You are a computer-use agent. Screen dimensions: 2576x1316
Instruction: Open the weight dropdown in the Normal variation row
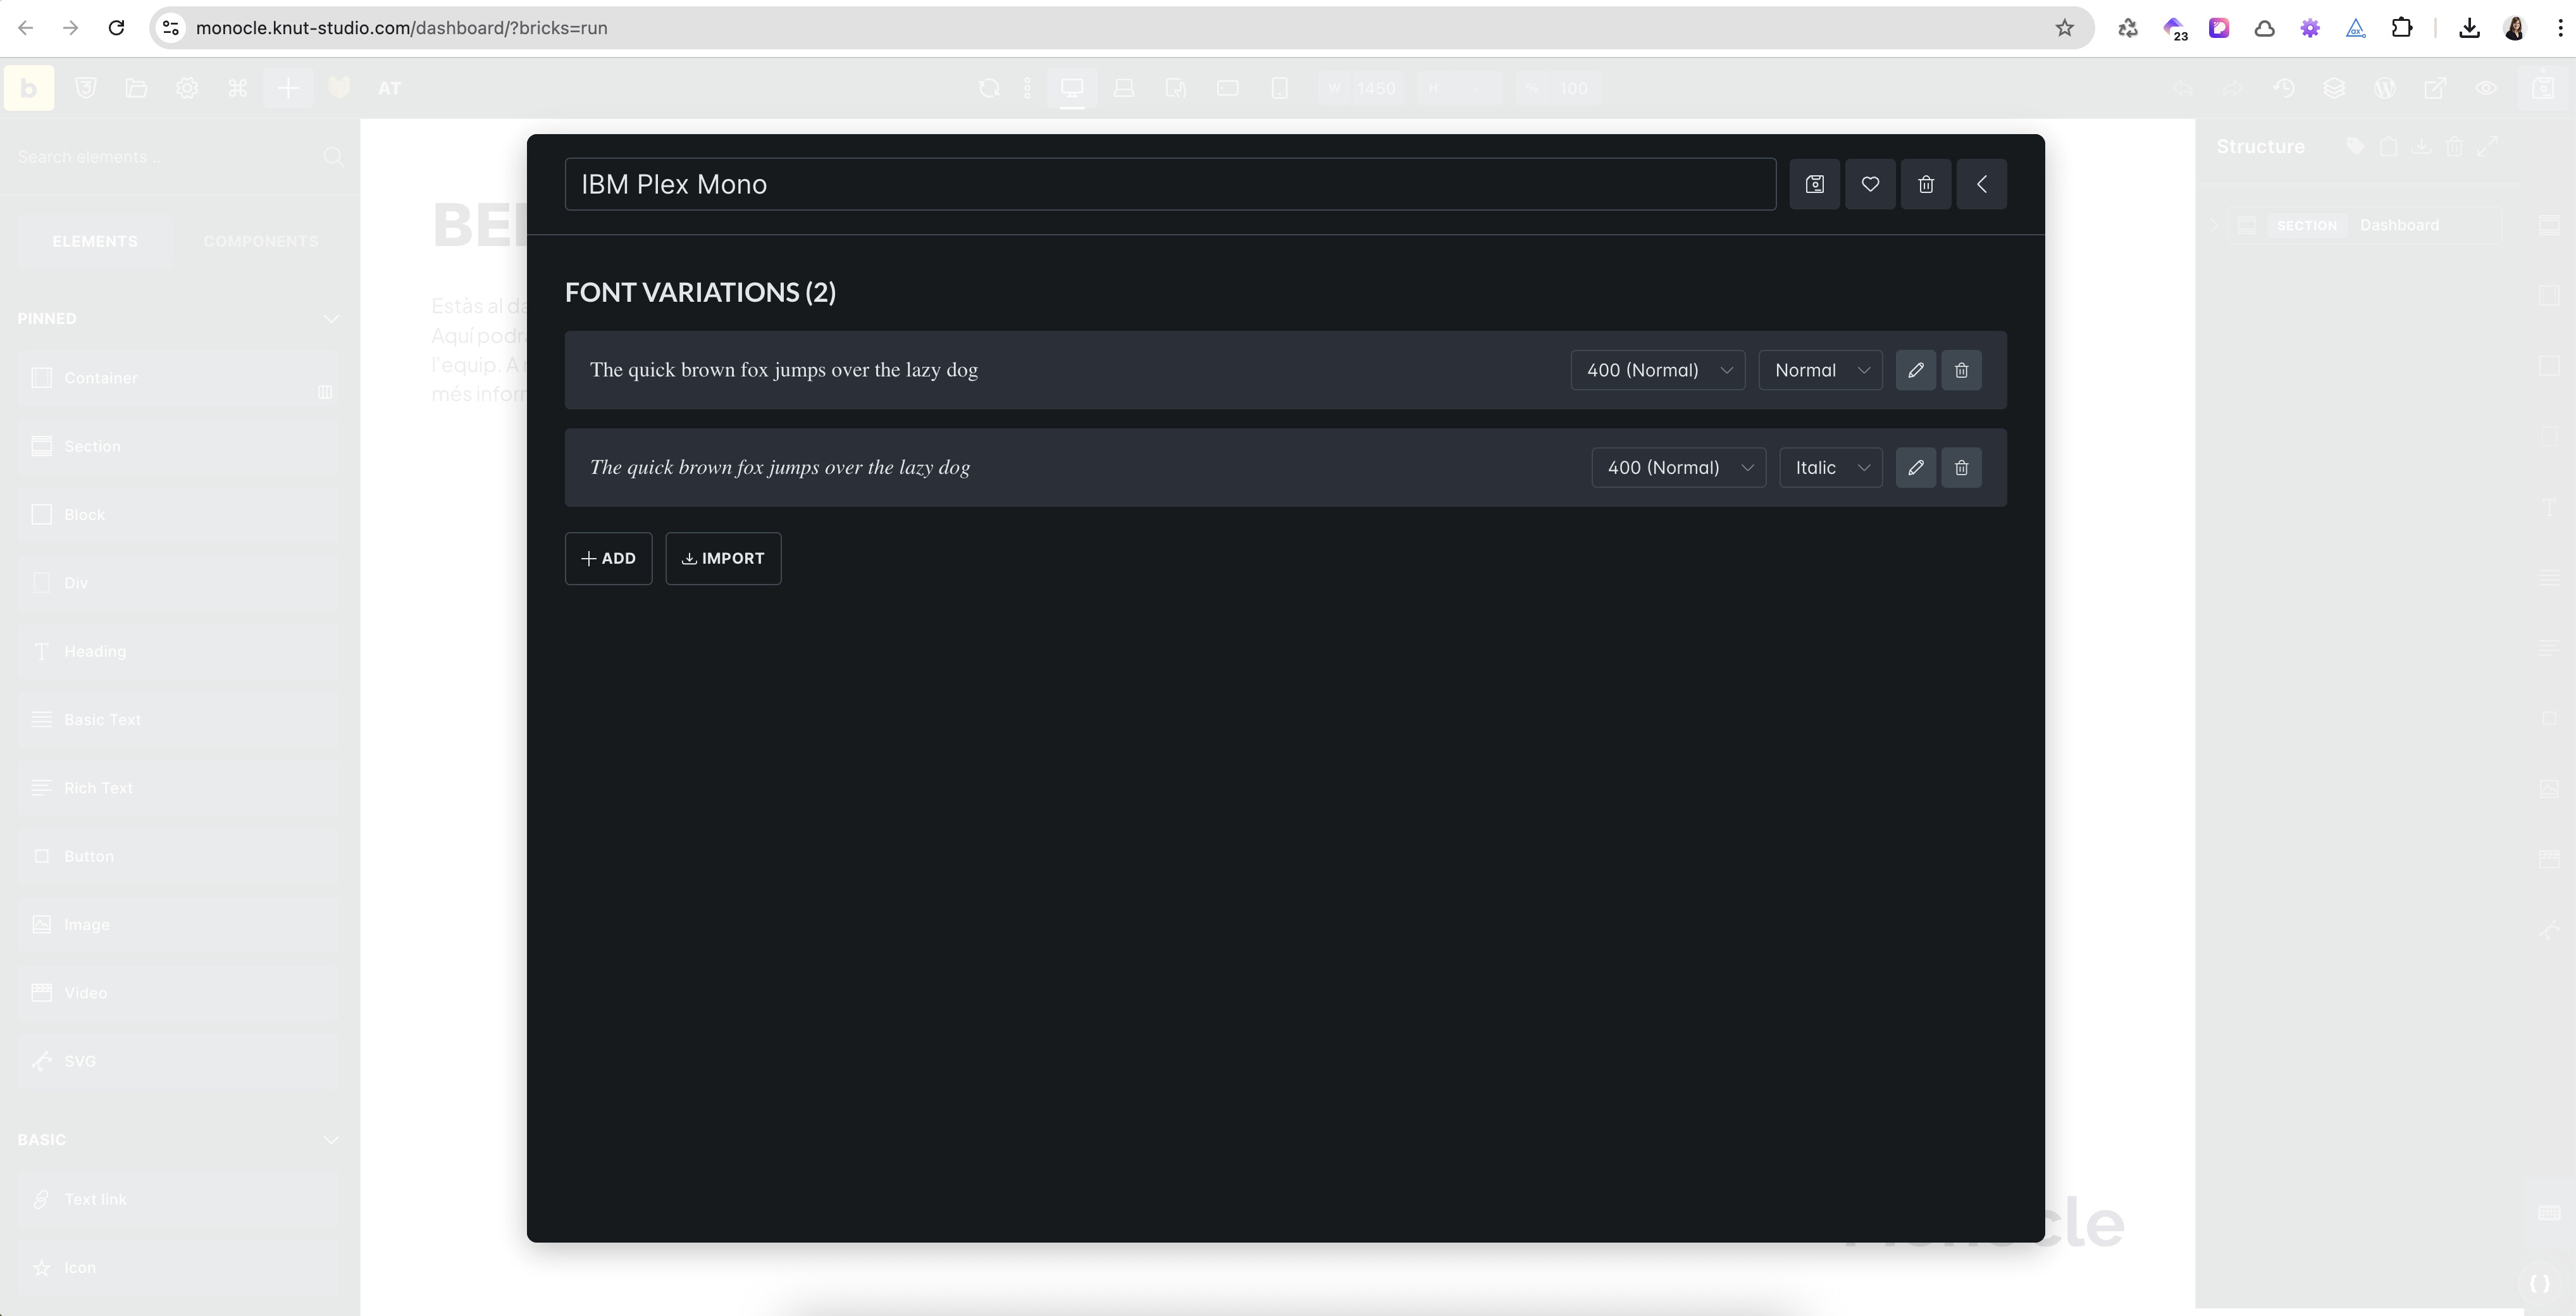point(1658,370)
